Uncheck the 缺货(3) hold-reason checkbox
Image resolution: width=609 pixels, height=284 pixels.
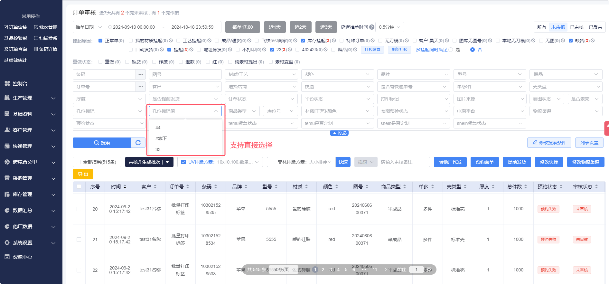pyautogui.click(x=571, y=41)
